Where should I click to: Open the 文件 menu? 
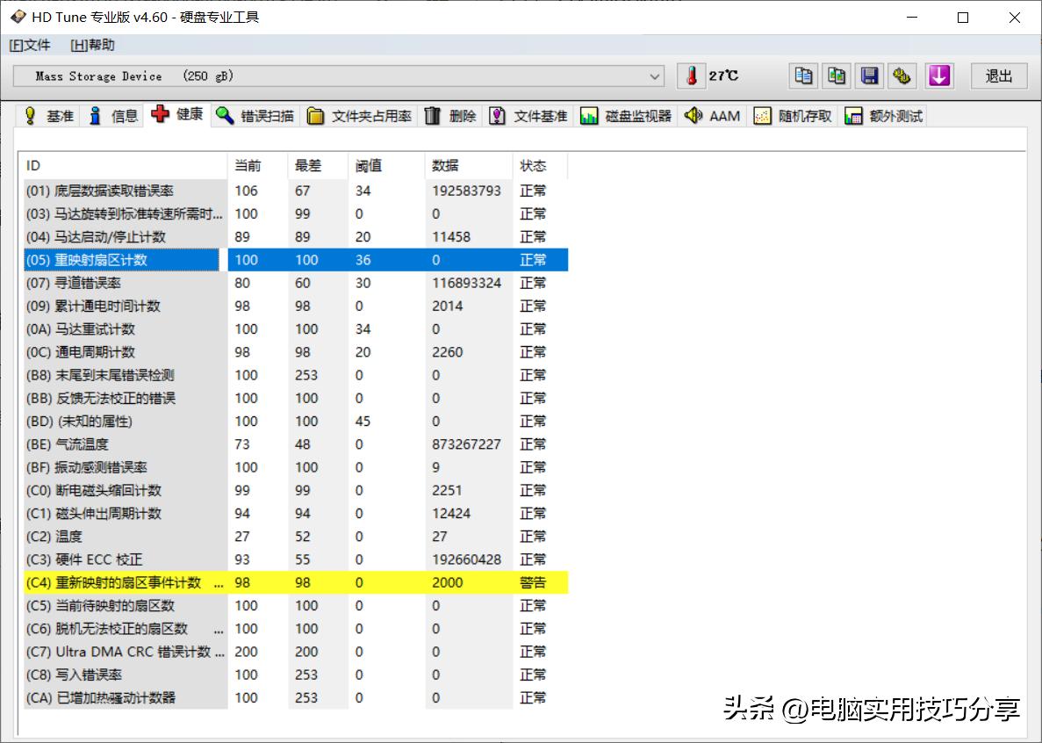(30, 44)
